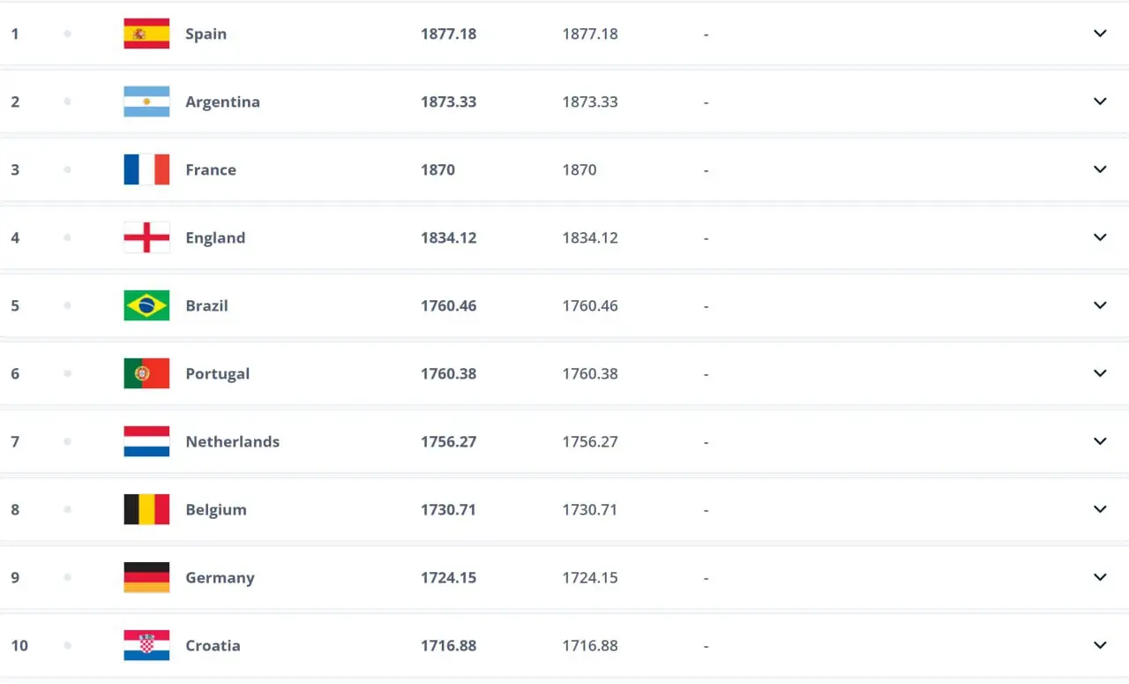Click the France flag icon
1129x684 pixels.
coord(146,169)
